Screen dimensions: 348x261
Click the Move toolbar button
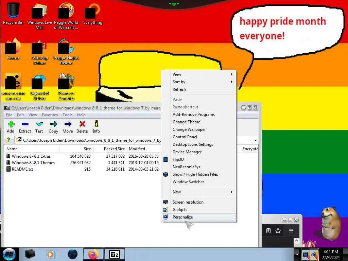[68, 127]
